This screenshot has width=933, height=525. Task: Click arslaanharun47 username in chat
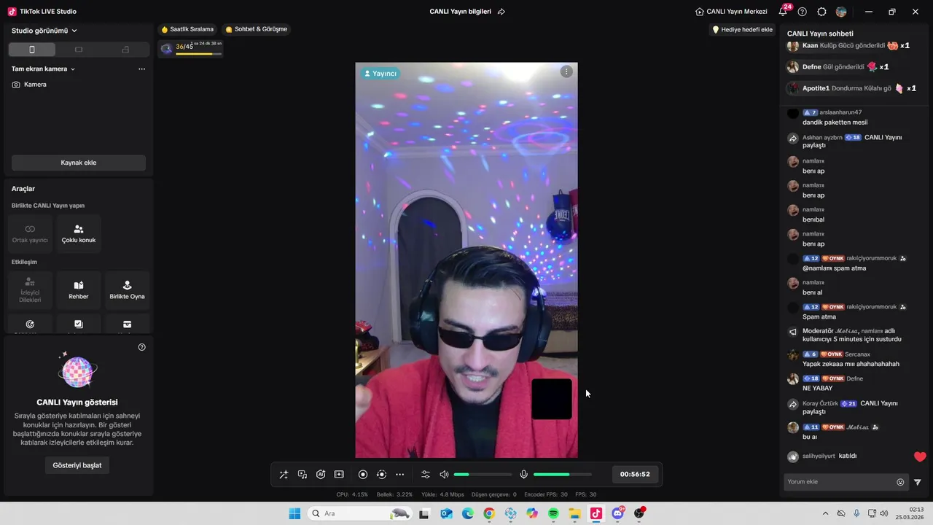(840, 112)
